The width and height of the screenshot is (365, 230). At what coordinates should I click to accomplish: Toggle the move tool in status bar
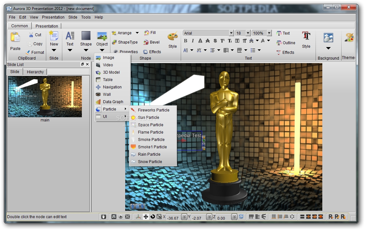click(146, 217)
